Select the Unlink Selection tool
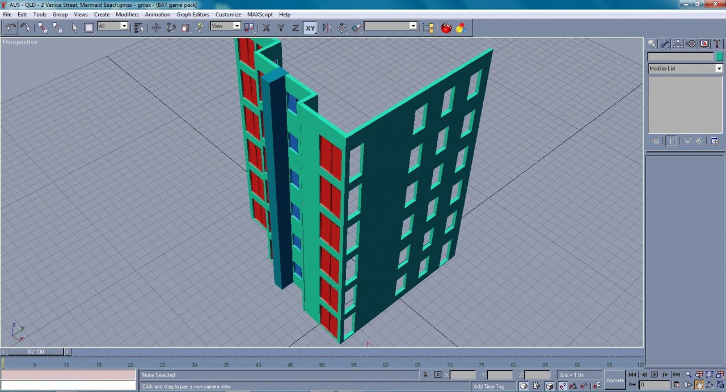 pyautogui.click(x=57, y=27)
